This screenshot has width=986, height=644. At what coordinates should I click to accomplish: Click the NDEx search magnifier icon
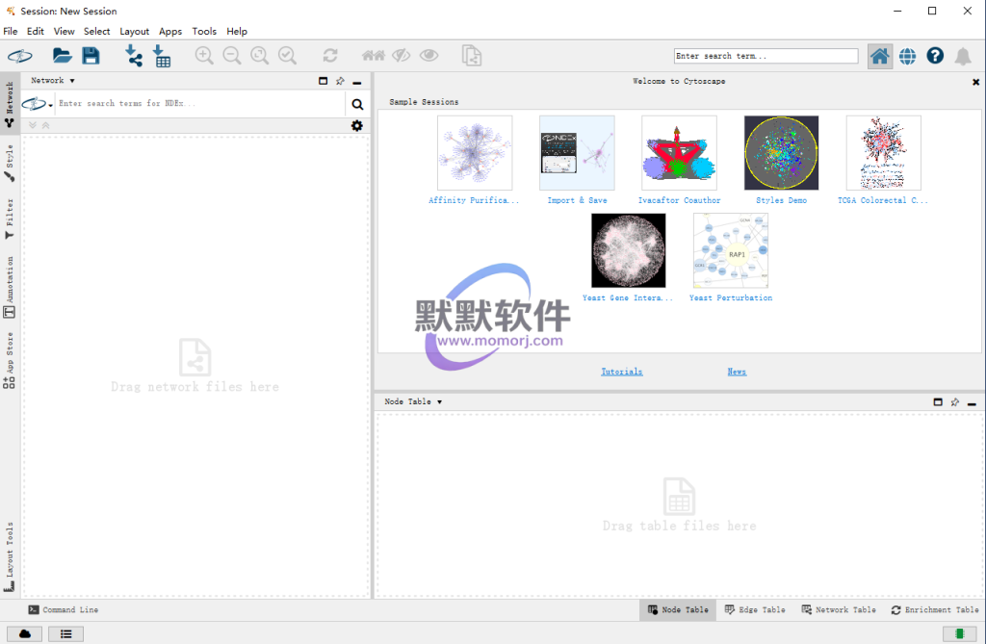[357, 104]
